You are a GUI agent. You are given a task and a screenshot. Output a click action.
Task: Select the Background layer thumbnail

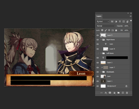tap(103, 86)
